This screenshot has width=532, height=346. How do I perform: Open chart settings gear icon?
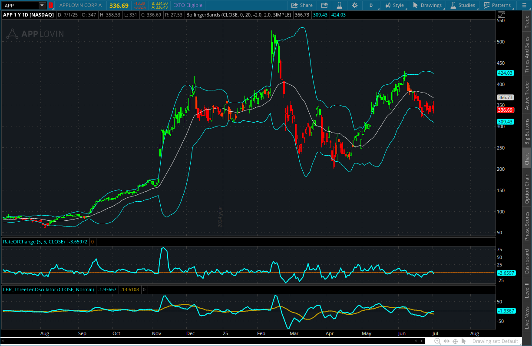click(355, 5)
